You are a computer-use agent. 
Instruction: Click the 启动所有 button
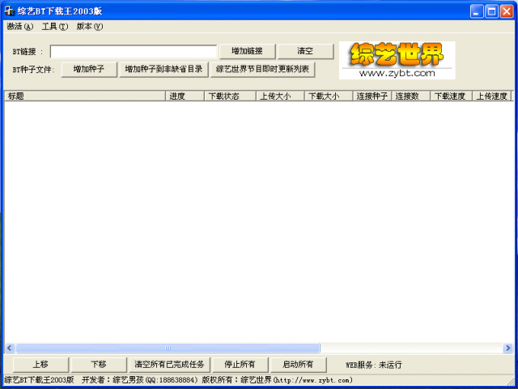(x=299, y=365)
